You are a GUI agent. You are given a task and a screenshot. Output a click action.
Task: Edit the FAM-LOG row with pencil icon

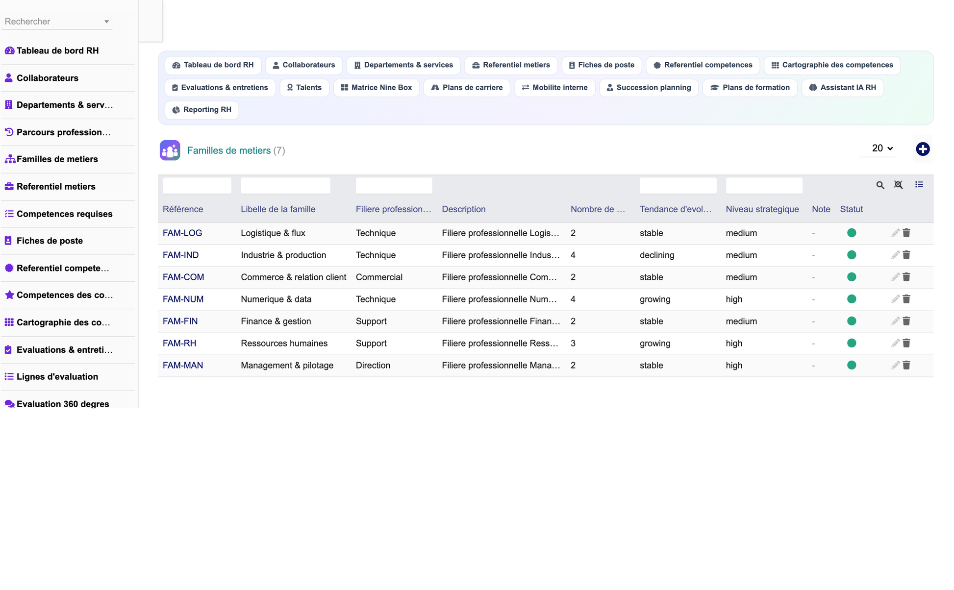click(895, 233)
